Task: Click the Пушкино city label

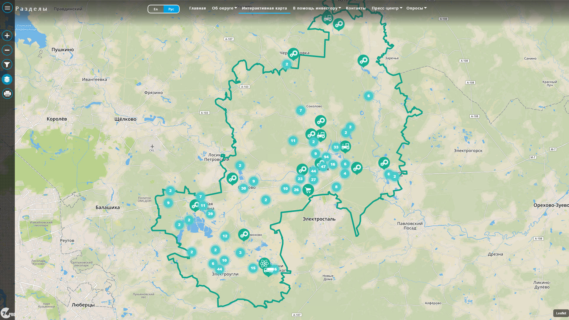Action: click(63, 50)
